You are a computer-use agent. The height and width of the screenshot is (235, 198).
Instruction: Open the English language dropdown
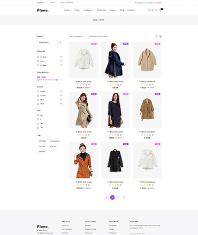(41, 3)
